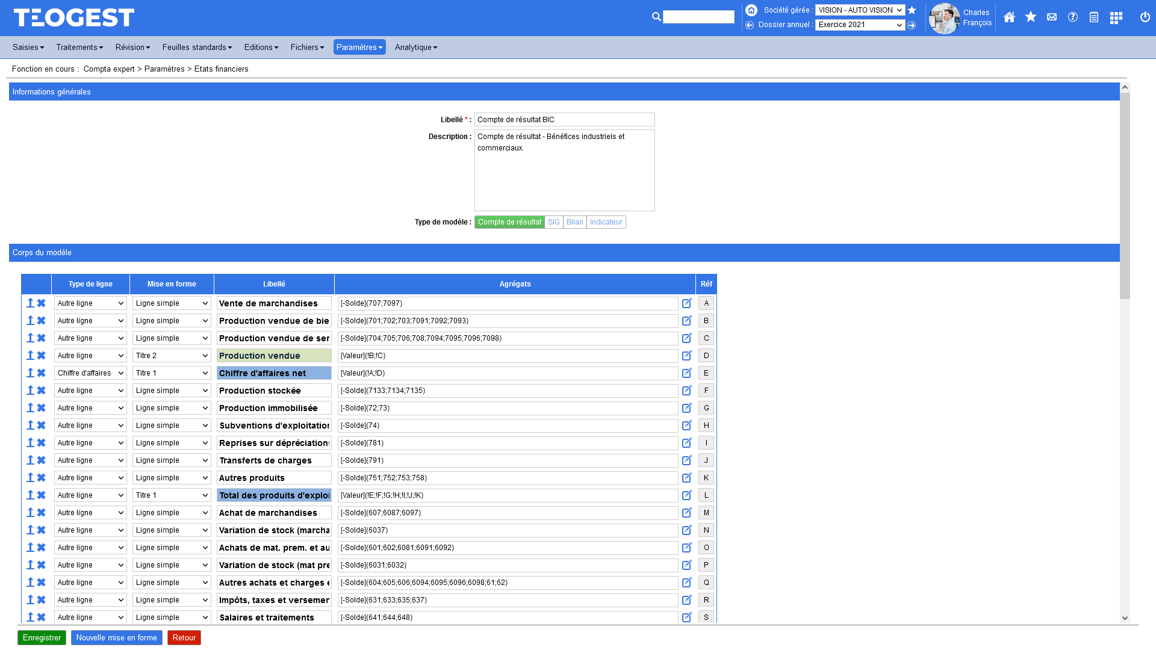Click Nouvelle mise en forme

click(116, 637)
